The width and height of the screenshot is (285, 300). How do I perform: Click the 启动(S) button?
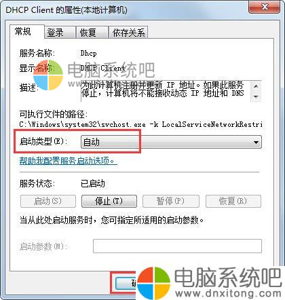pyautogui.click(x=48, y=201)
